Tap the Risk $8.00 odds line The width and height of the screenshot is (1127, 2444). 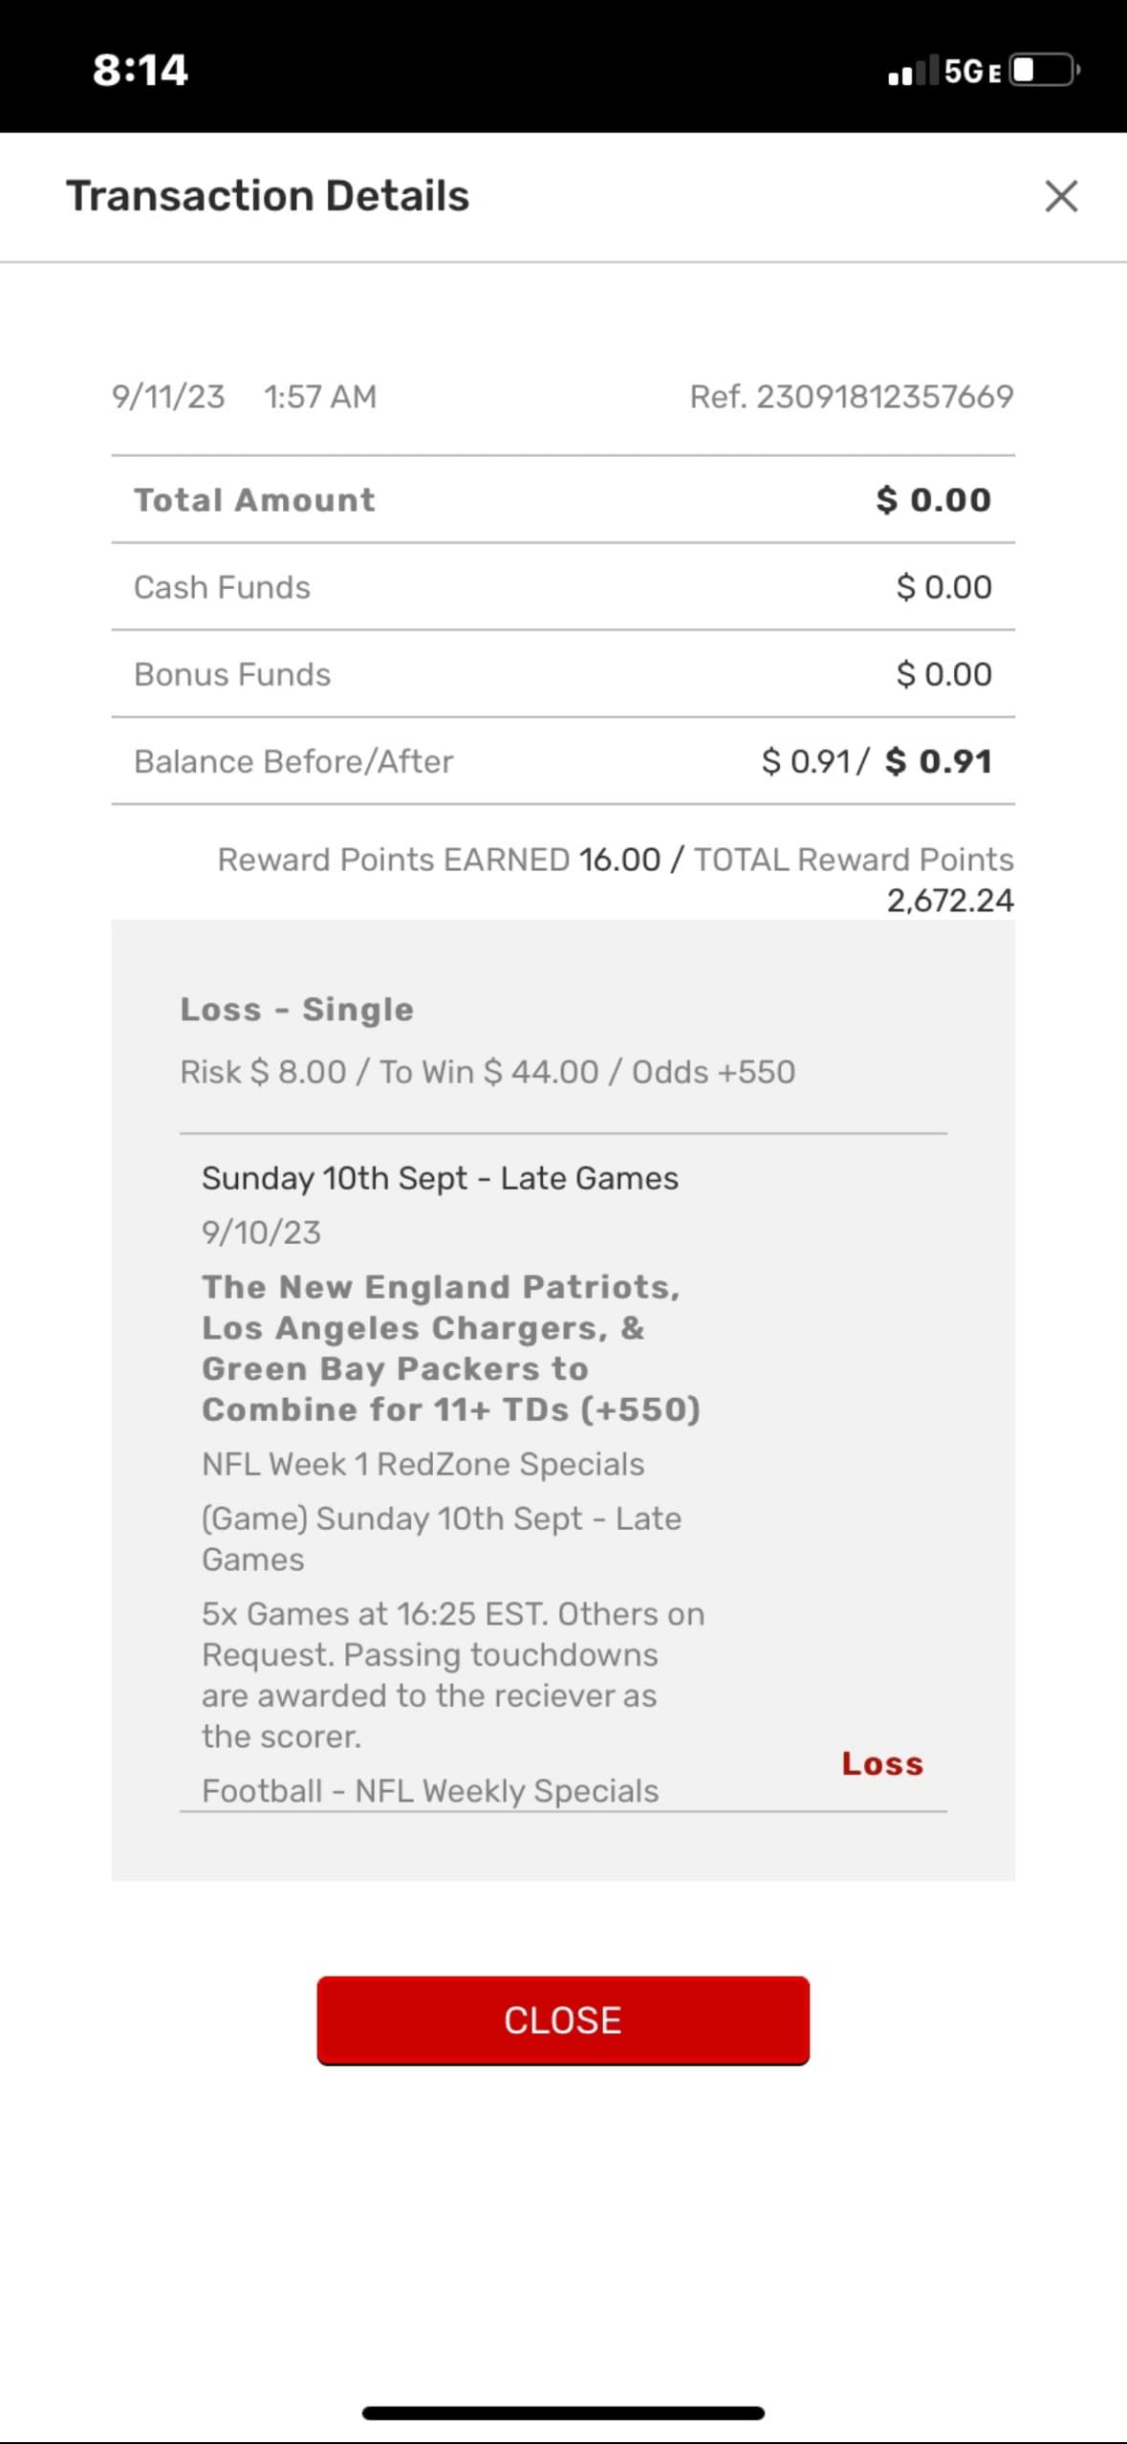click(488, 1072)
